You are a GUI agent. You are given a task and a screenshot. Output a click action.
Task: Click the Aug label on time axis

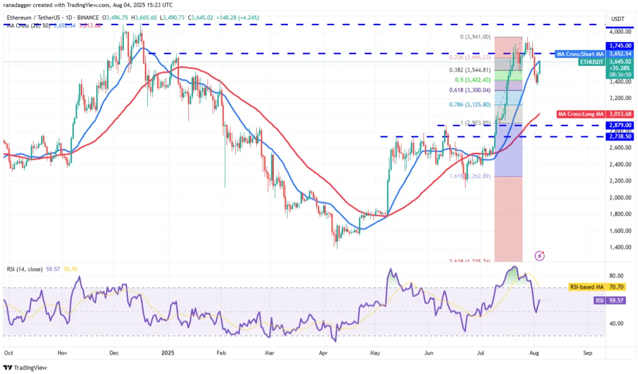pos(535,353)
